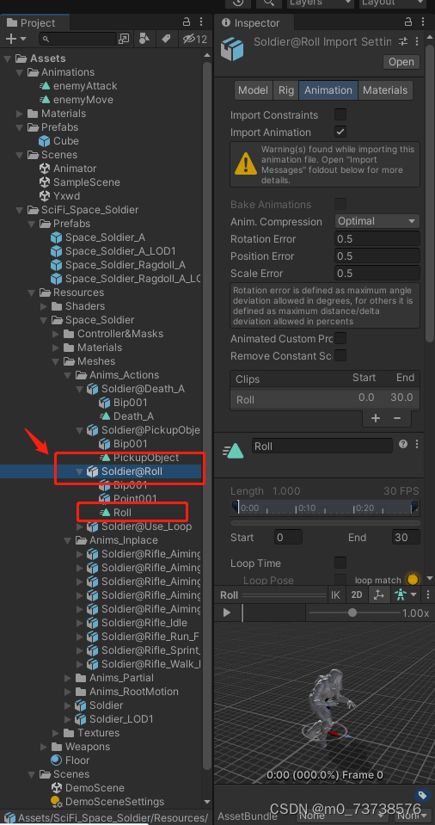Toggle the Remove Constant Scale checkbox
Viewport: 435px width, 825px height.
[x=340, y=355]
